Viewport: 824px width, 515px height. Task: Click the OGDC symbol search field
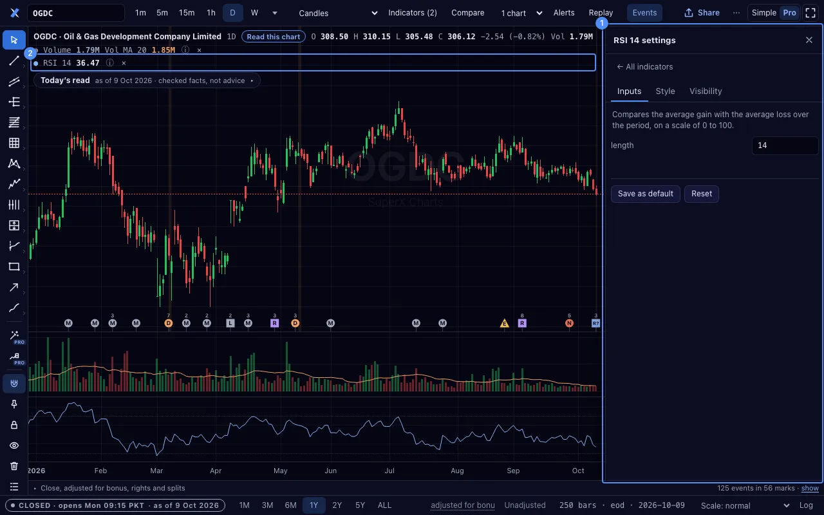click(x=76, y=13)
